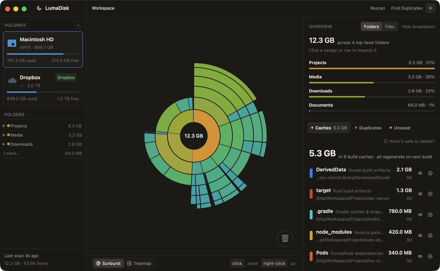Add node_modules to deletion queue
Image resolution: width=440 pixels, height=271 pixels.
tap(430, 236)
